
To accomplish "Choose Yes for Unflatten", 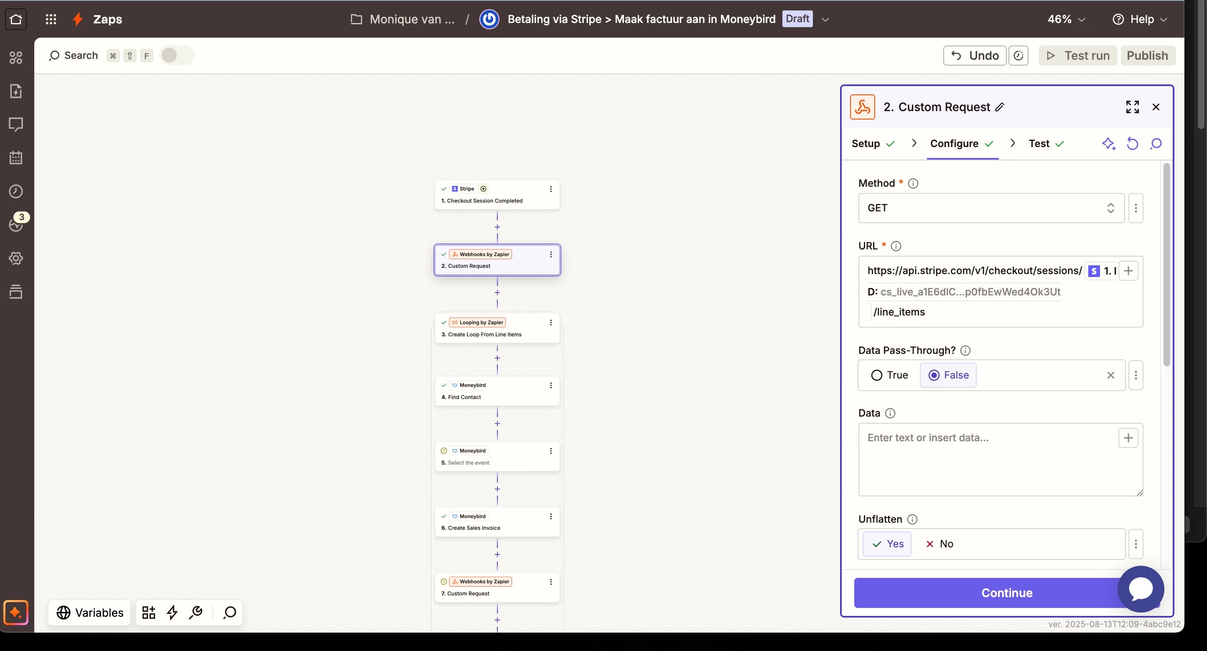I will 887,544.
